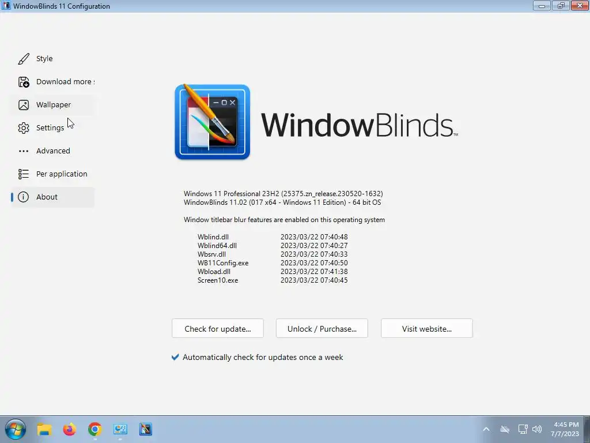Click the network tray icon
Viewport: 590px width, 443px height.
click(x=523, y=429)
